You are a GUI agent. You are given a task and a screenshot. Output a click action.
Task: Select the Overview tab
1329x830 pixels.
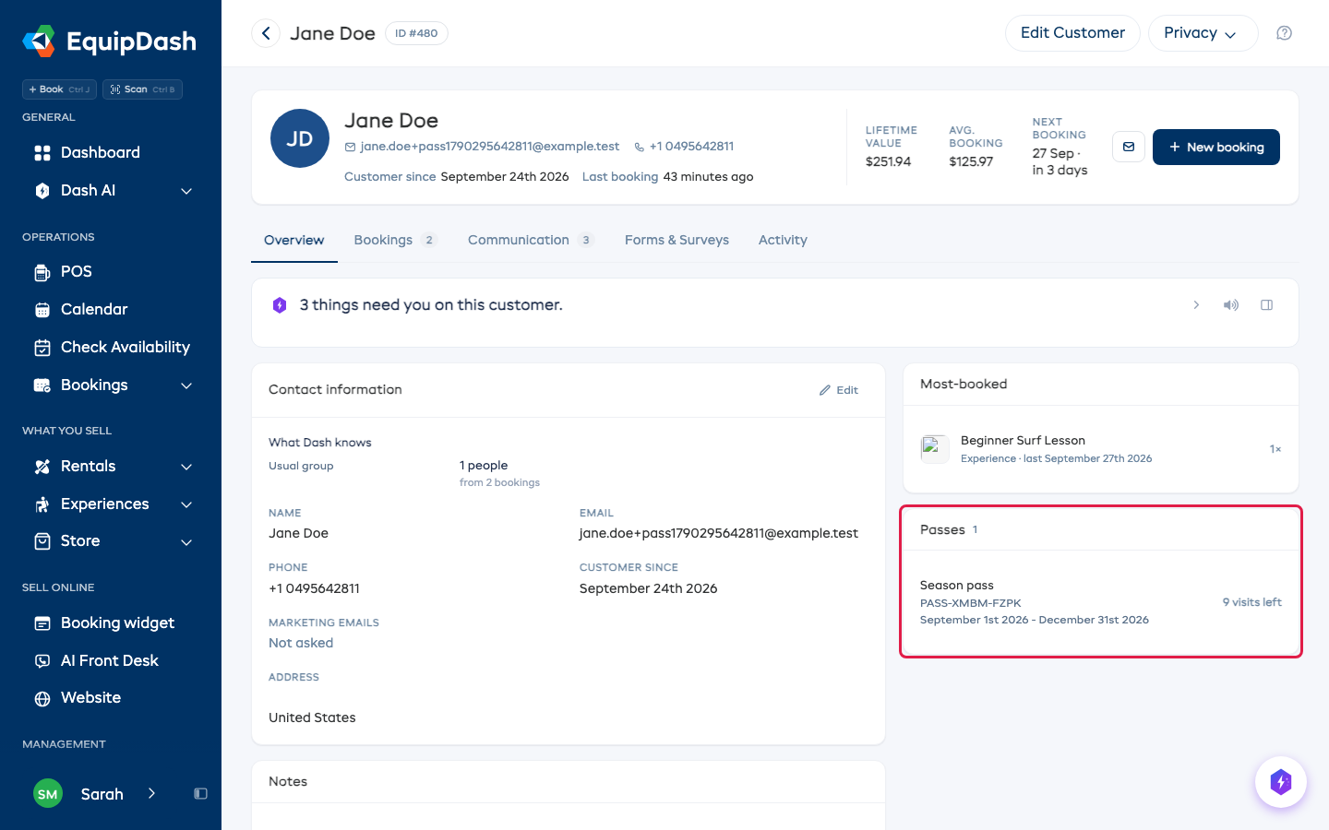(x=294, y=240)
